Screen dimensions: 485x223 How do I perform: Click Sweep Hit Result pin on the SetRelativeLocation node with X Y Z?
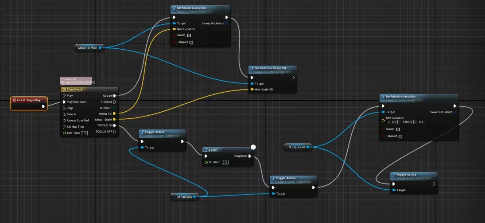pos(454,112)
